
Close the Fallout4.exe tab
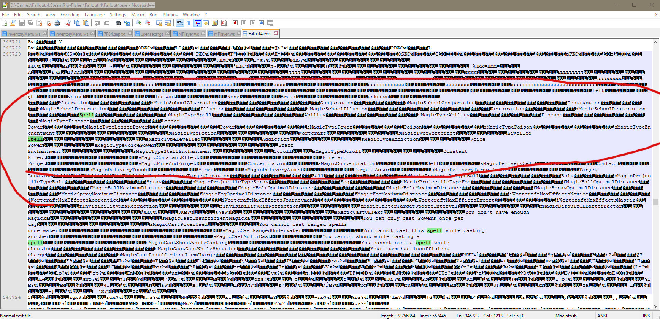pos(276,33)
